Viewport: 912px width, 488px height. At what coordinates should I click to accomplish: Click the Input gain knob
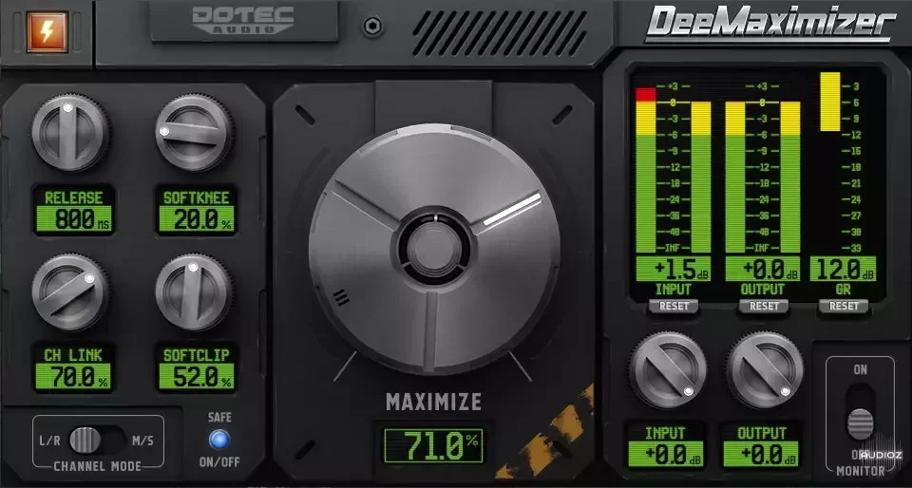(x=668, y=370)
